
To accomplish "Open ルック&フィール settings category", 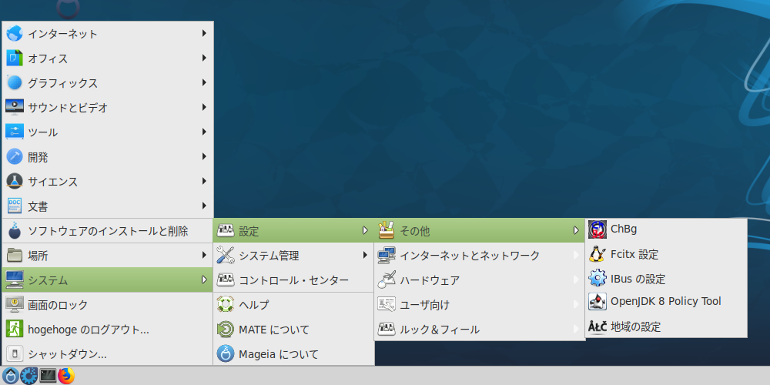I will [479, 329].
